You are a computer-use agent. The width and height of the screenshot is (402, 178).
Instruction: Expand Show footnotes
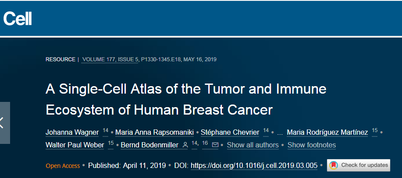tap(312, 145)
